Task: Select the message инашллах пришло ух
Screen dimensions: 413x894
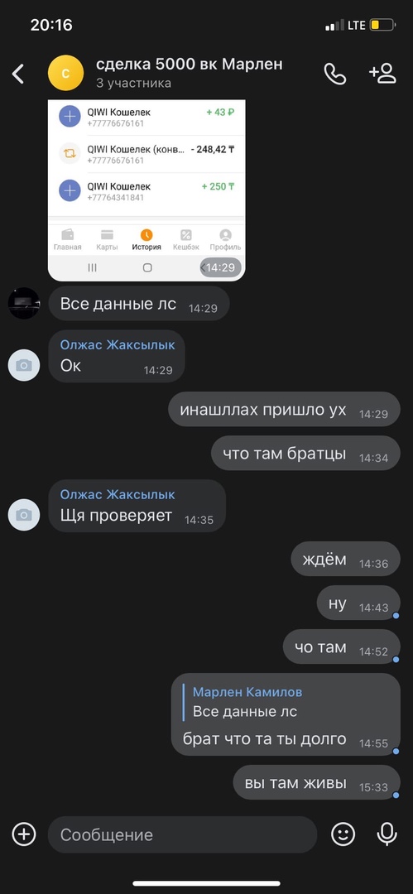Action: pyautogui.click(x=284, y=410)
